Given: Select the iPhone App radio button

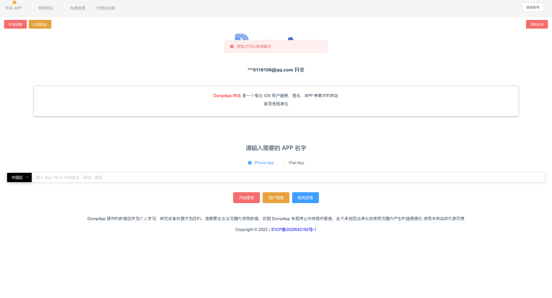Looking at the screenshot, I should pyautogui.click(x=250, y=163).
